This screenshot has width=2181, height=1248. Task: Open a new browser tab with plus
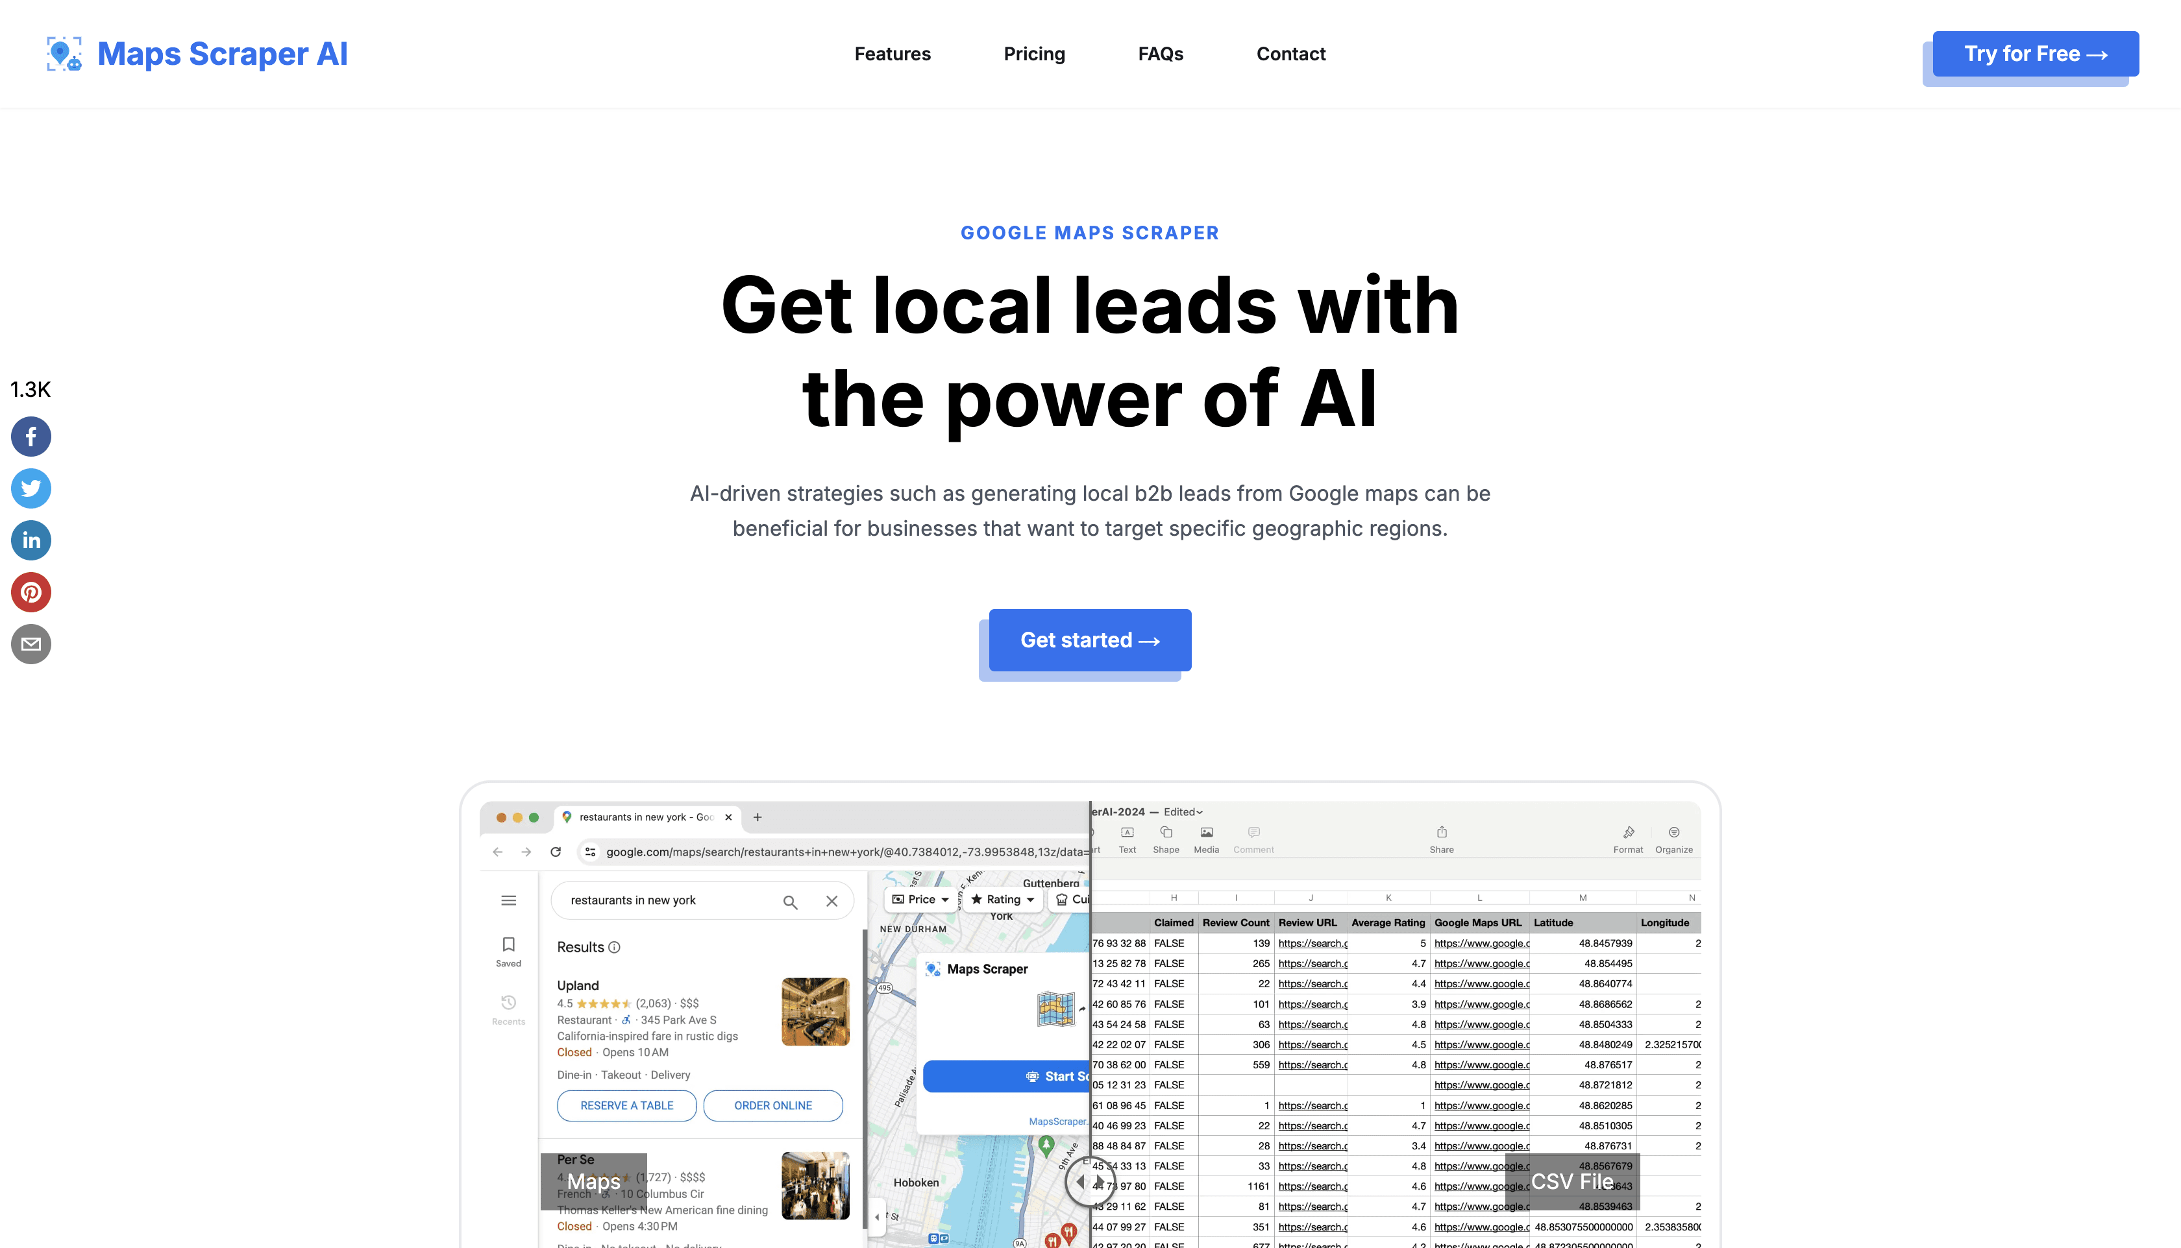[758, 817]
